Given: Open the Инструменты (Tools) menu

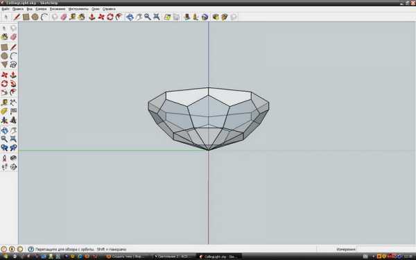Looking at the screenshot, I should (x=78, y=9).
